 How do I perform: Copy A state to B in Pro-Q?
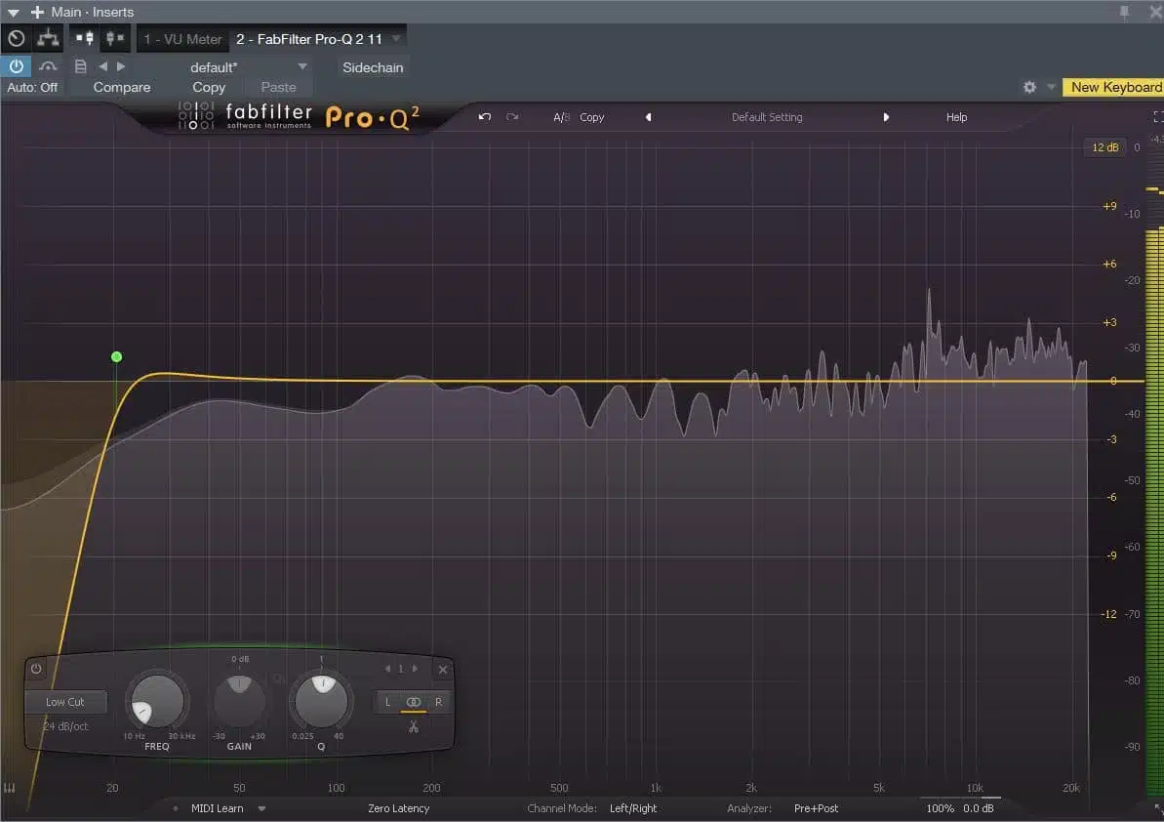click(591, 117)
